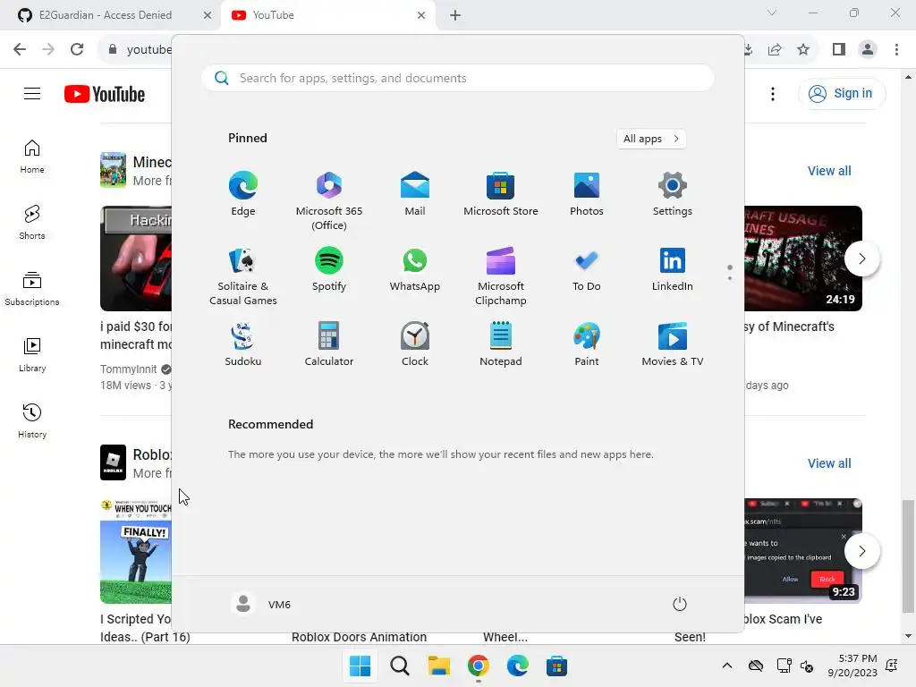Open Settings from pinned apps
This screenshot has width=916, height=687.
(673, 194)
